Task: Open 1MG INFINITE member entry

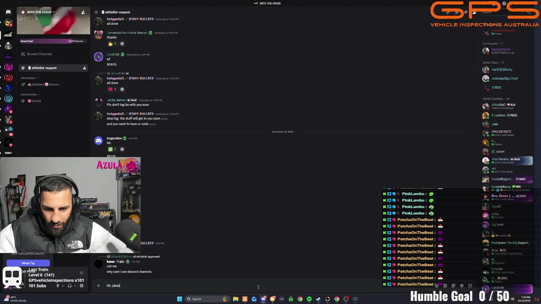Action: coord(507,133)
